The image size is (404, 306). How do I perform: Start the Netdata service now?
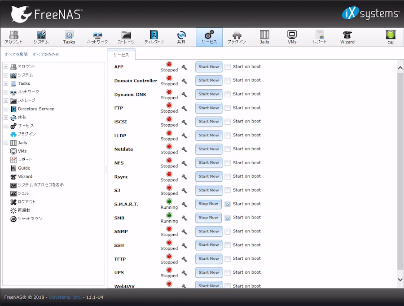pyautogui.click(x=209, y=149)
